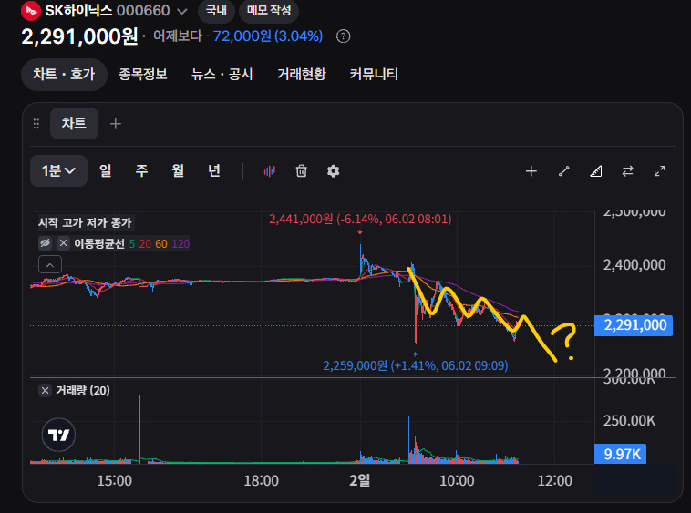Switch to the 종목정보 tab
This screenshot has width=691, height=513.
click(x=143, y=74)
